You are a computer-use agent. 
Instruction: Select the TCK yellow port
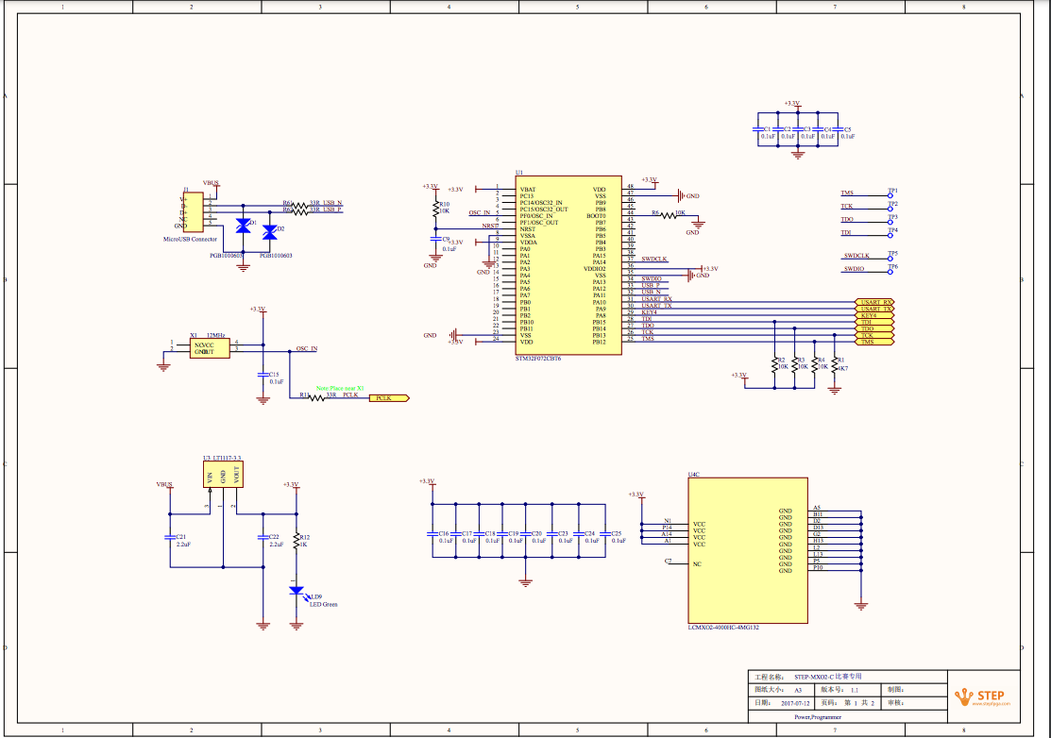coord(874,336)
